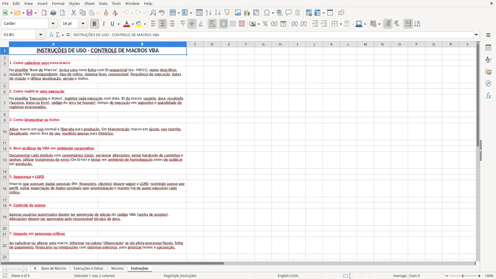
Task: Open the conditional formatting dropdown arrow
Action: pos(379,24)
